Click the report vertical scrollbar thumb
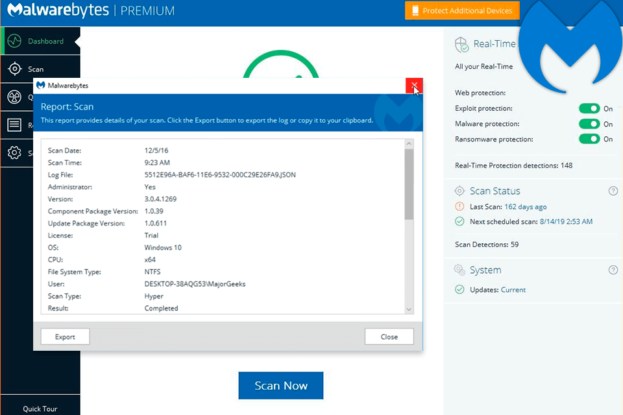Image resolution: width=623 pixels, height=415 pixels. point(409,184)
